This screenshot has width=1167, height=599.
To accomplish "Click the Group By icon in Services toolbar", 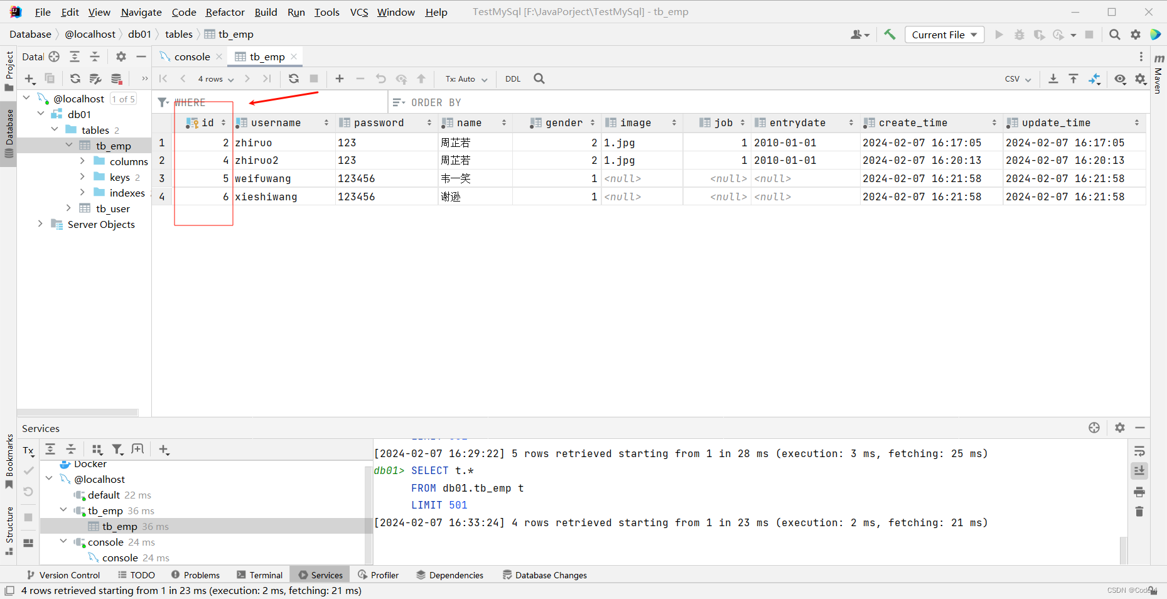I will [x=97, y=449].
